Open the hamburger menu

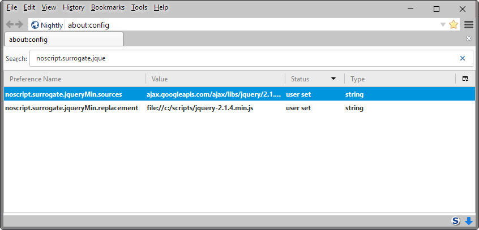469,25
